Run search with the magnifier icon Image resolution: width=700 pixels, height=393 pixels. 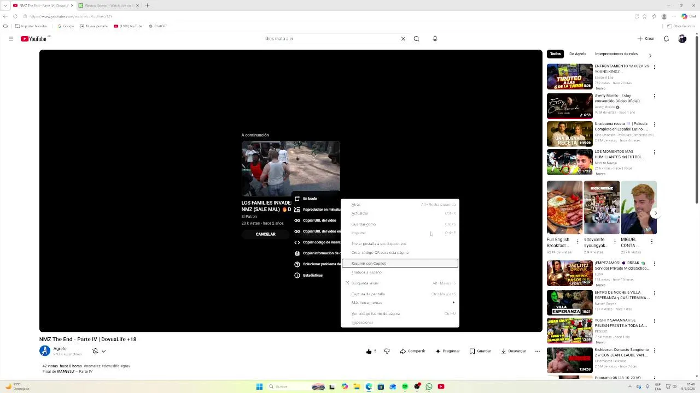[x=416, y=39]
